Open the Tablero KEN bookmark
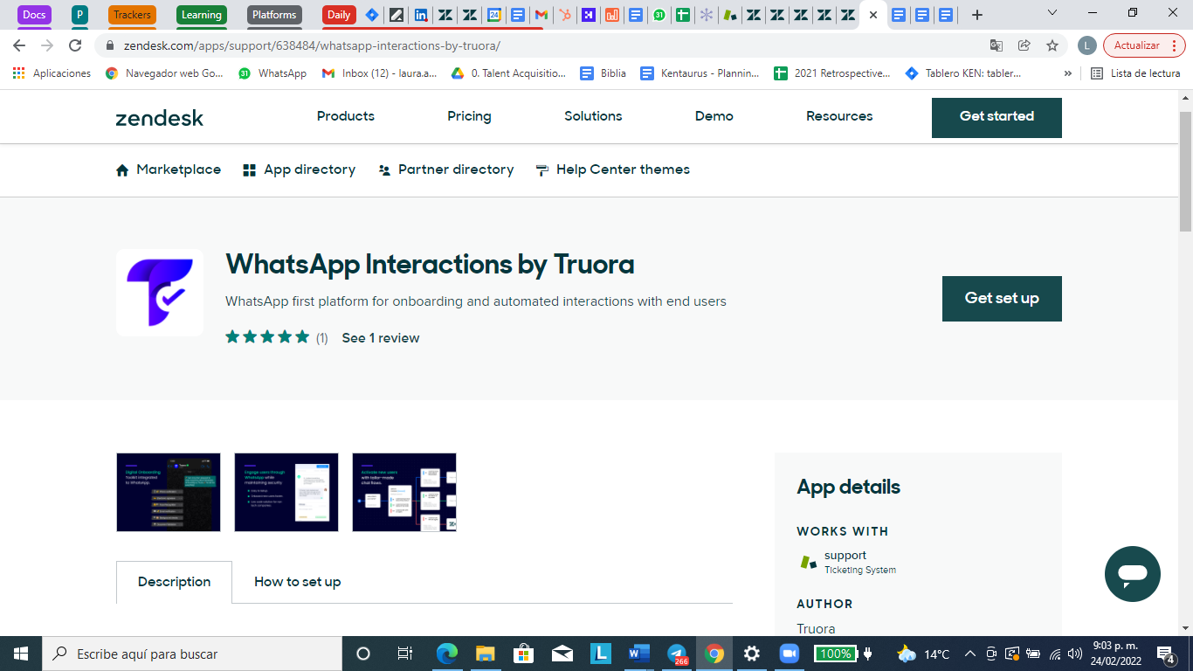This screenshot has width=1193, height=671. point(963,73)
